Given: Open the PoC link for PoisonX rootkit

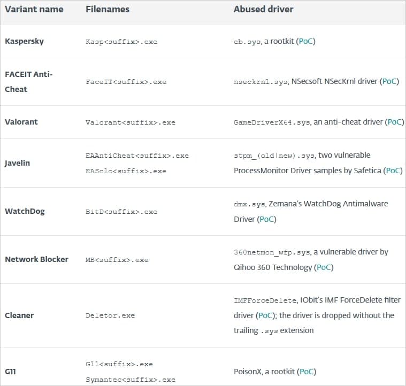Looking at the screenshot, I should (x=307, y=372).
